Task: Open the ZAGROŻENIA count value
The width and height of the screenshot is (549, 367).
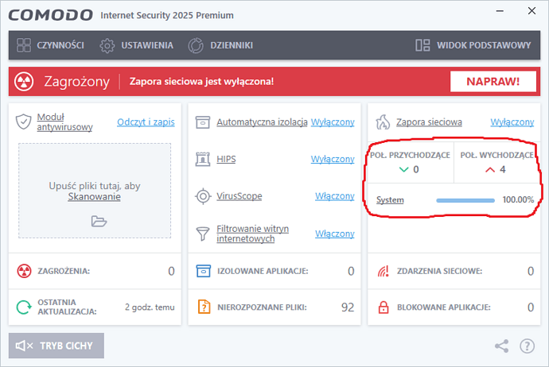Action: (171, 271)
